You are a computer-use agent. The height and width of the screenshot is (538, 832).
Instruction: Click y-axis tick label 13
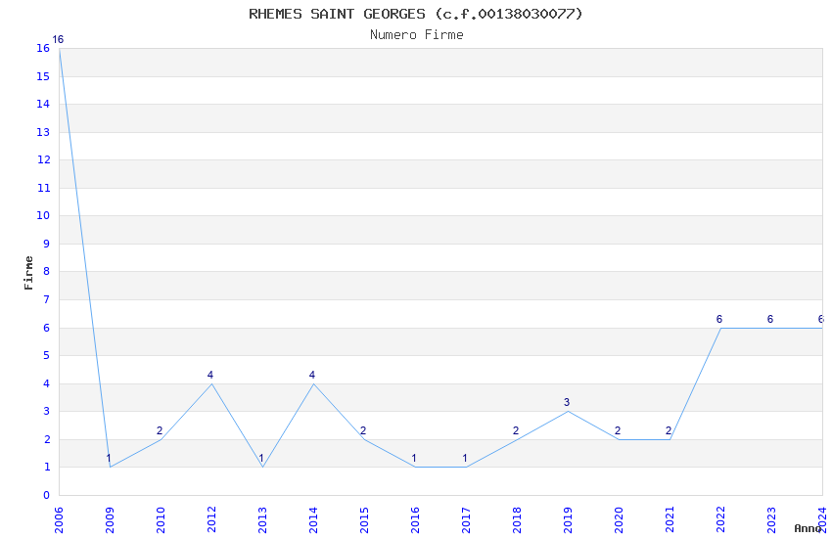tap(43, 132)
